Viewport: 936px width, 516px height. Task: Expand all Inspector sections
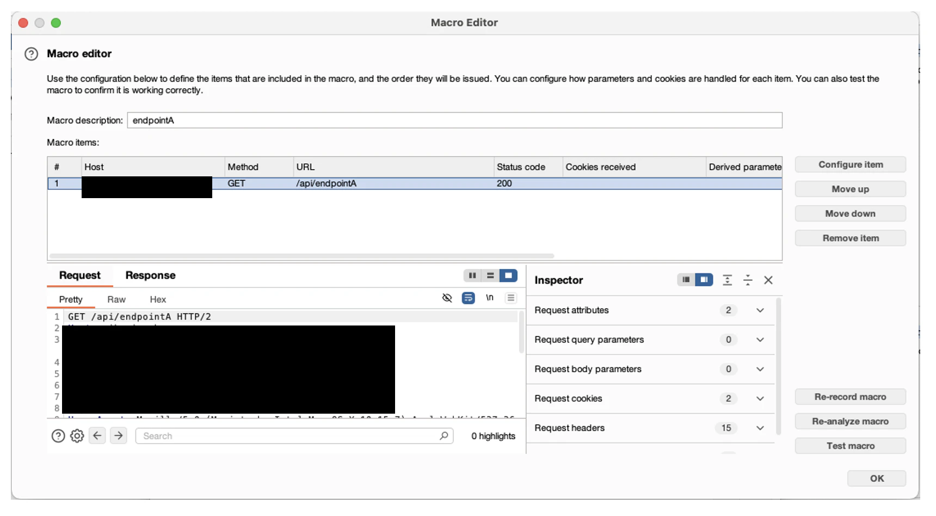click(x=728, y=280)
